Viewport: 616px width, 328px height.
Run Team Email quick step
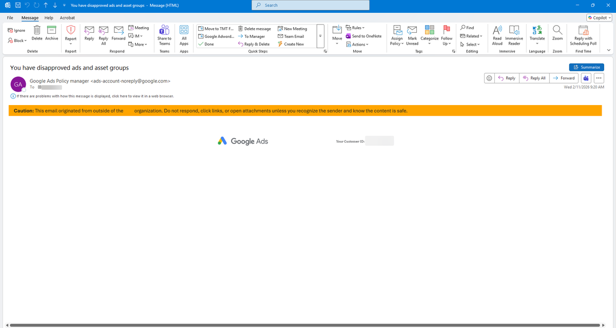coord(291,36)
